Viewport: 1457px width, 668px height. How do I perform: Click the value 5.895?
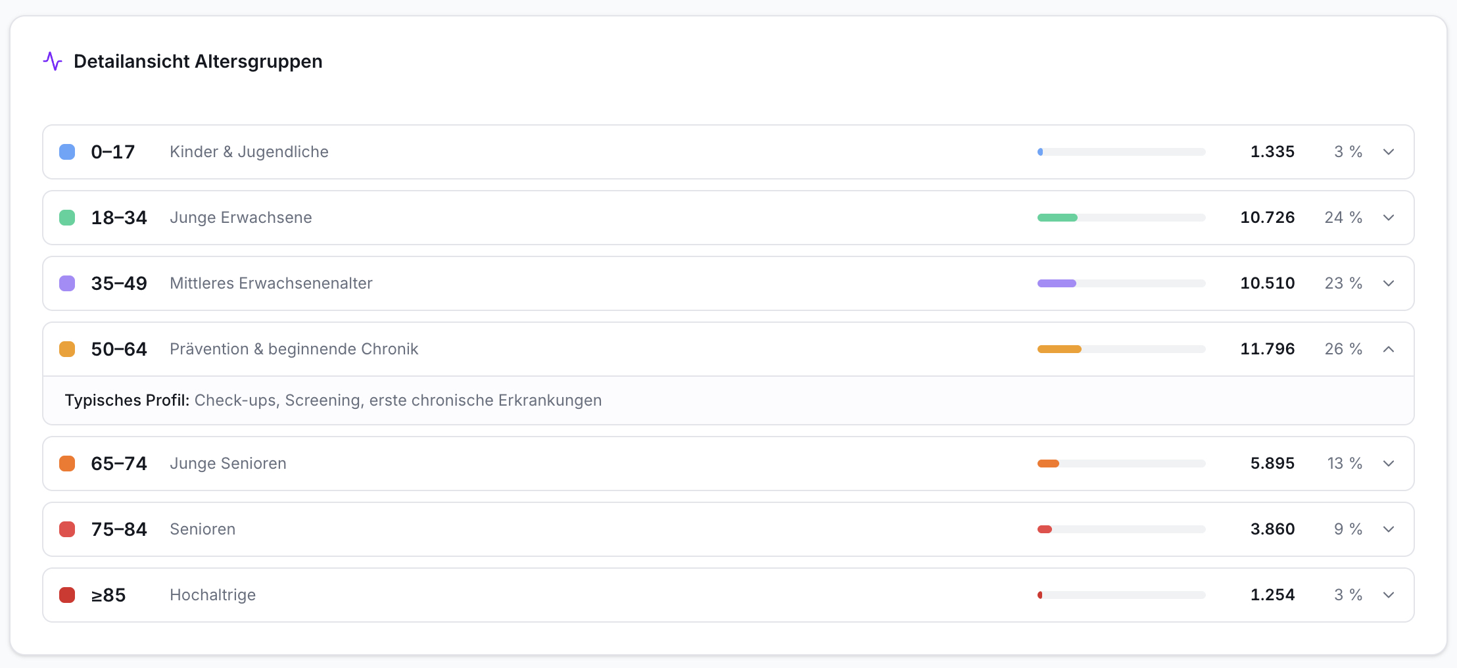1272,464
